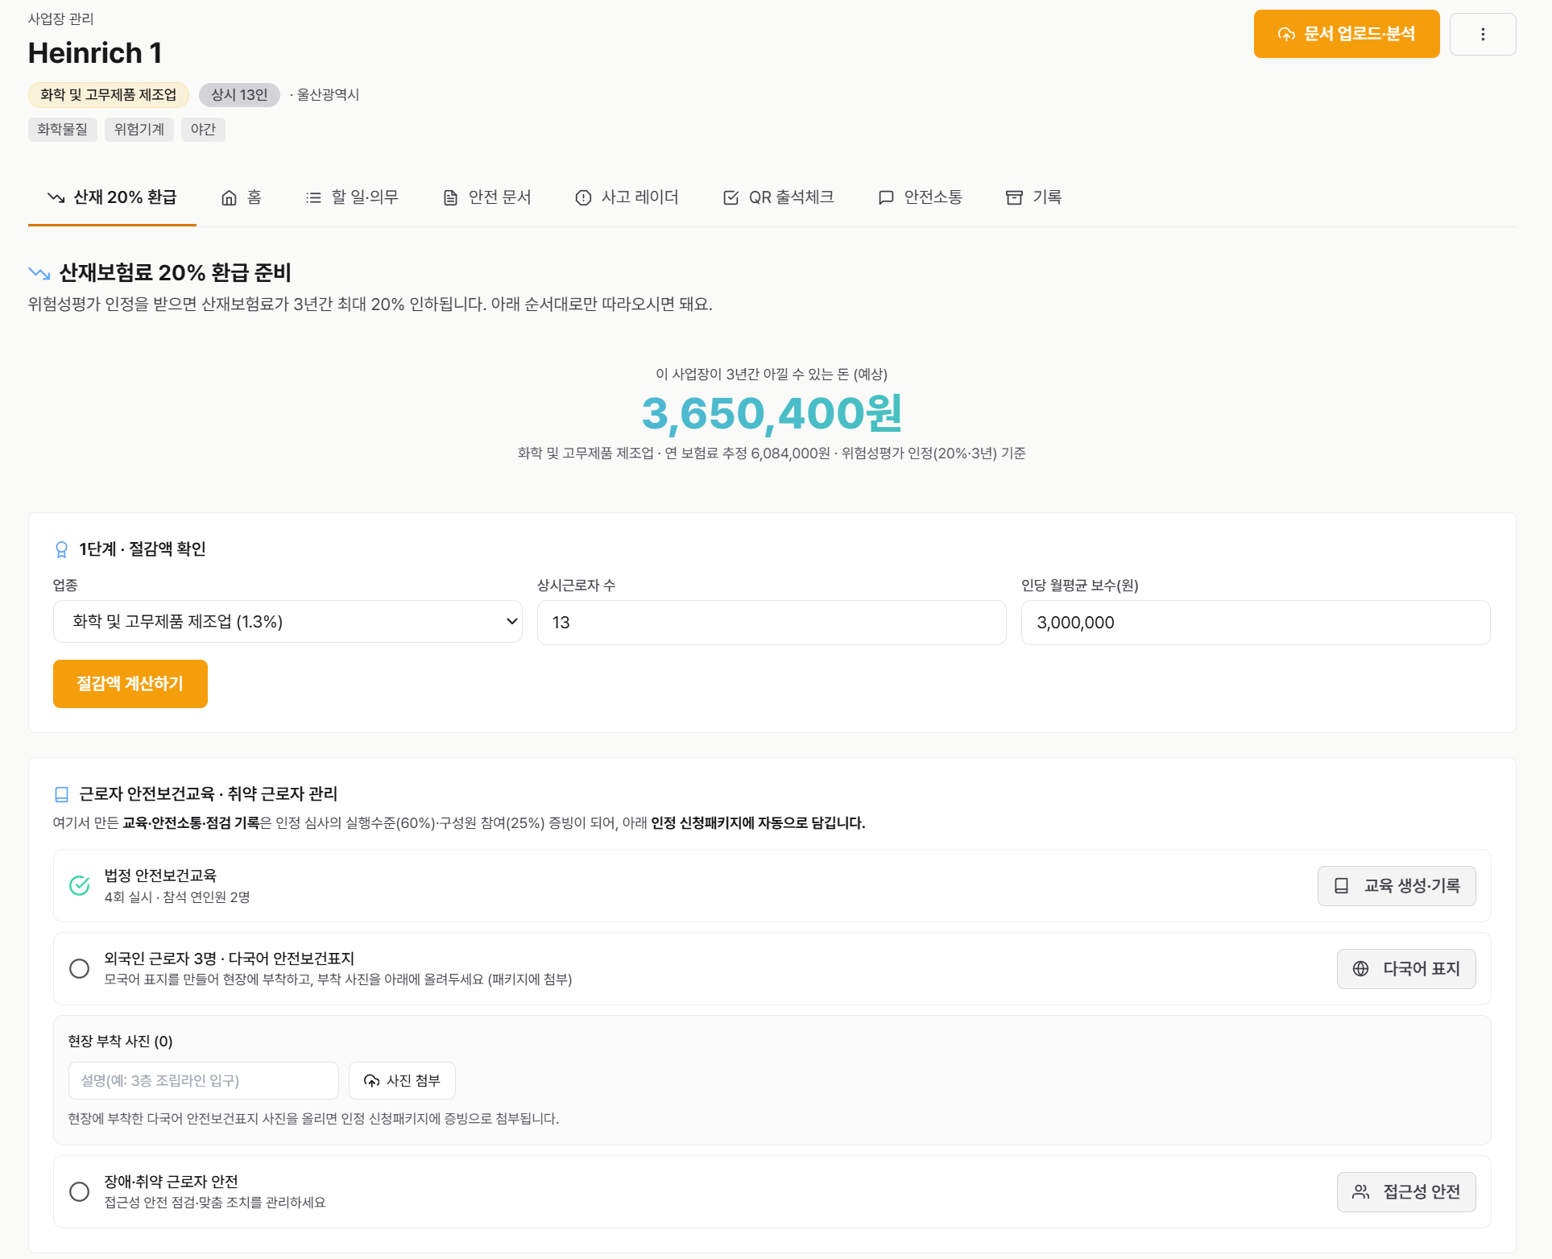Click the 사업장 관리 breadcrumb text
Viewport: 1552px width, 1259px height.
[x=61, y=19]
